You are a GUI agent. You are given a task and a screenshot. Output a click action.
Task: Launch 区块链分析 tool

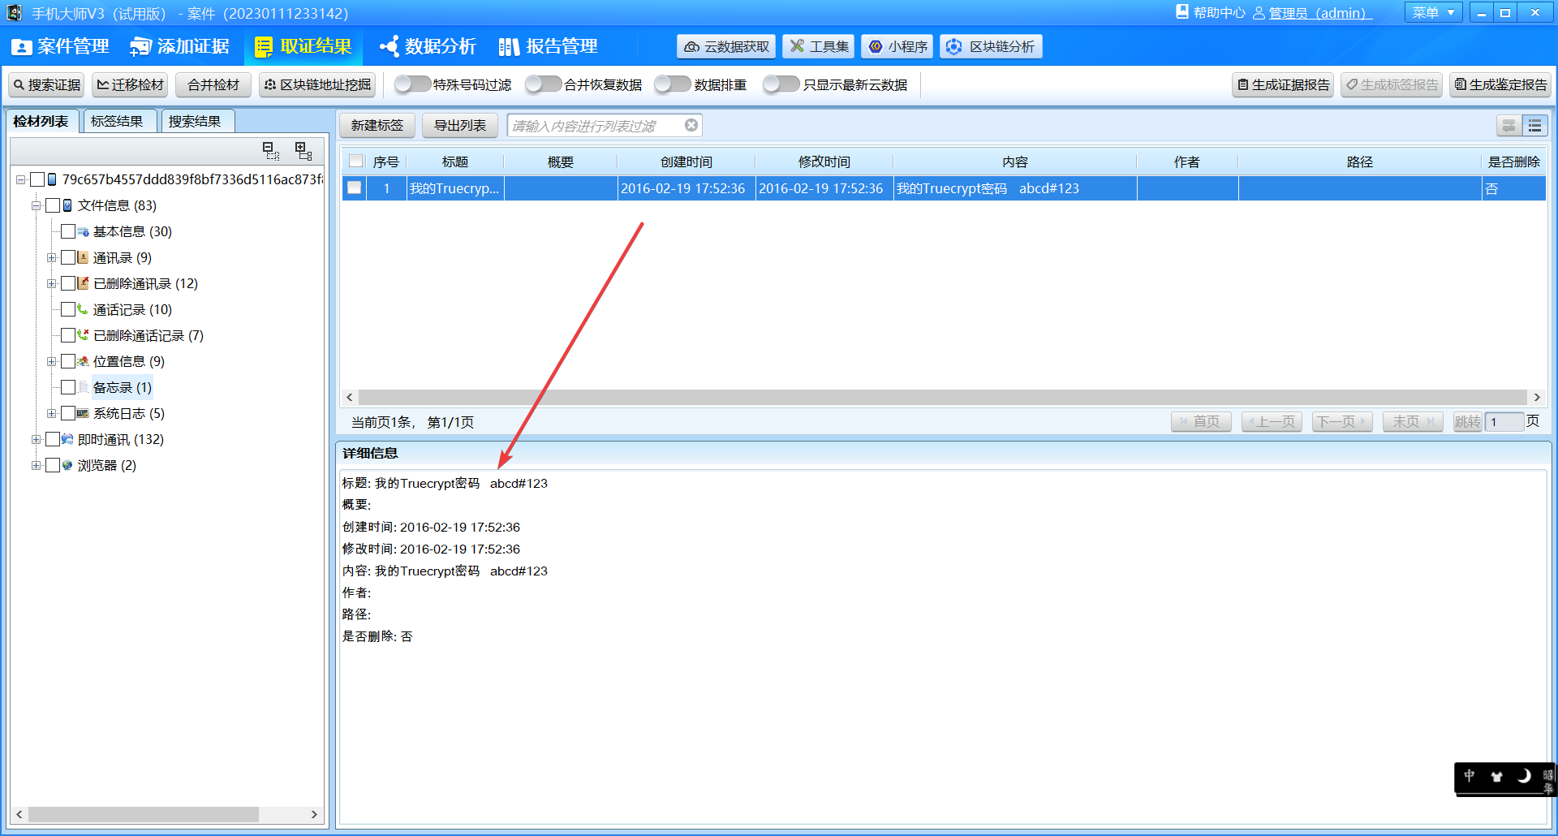click(x=991, y=46)
